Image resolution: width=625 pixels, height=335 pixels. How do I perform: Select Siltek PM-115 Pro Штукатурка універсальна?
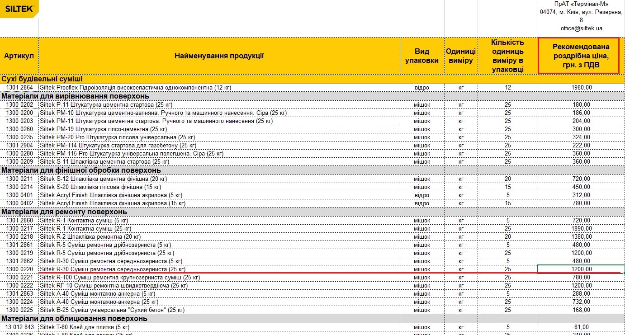[219, 153]
